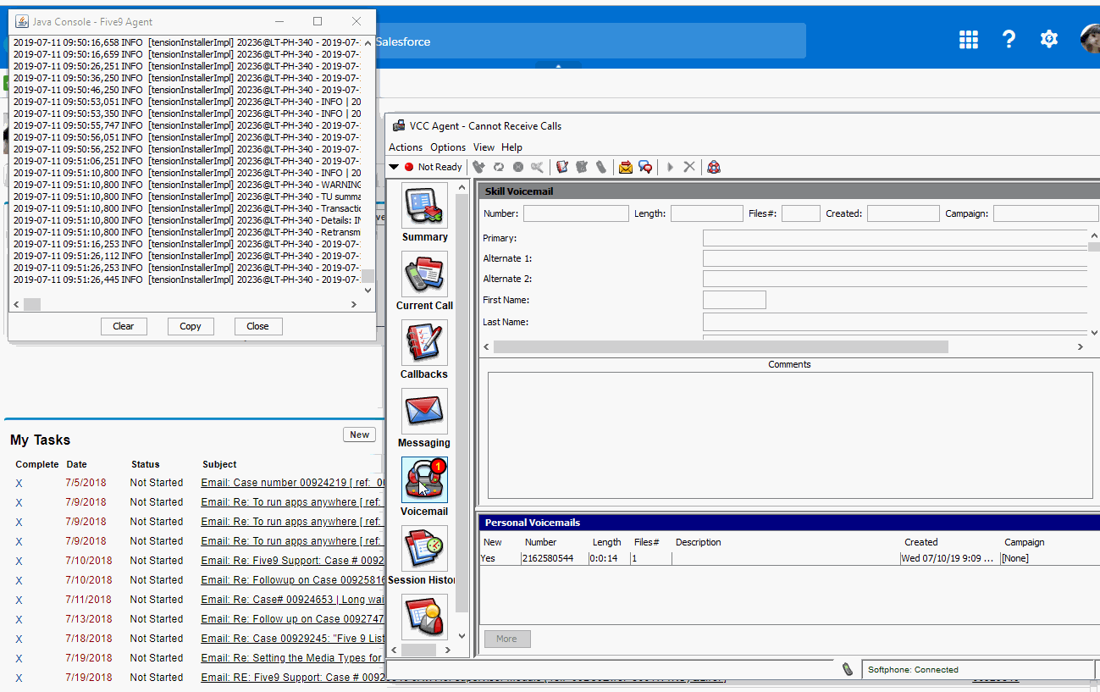Open the chat bubbles icon in toolbar
Viewport: 1100px width, 692px height.
point(645,167)
